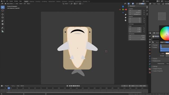This screenshot has width=169, height=95.
Task: Click the surface Color swatch
Action: pyautogui.click(x=167, y=53)
